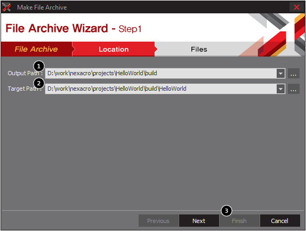The image size is (306, 231).
Task: Expand the Target Path dropdown arrow
Action: [280, 89]
